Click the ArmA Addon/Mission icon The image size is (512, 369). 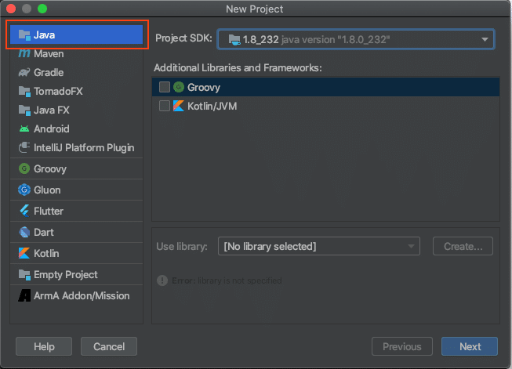(24, 295)
